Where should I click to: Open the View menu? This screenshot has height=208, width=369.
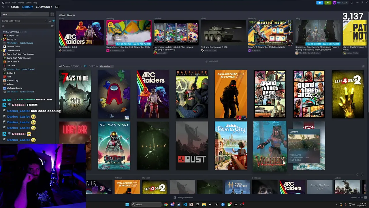click(14, 3)
